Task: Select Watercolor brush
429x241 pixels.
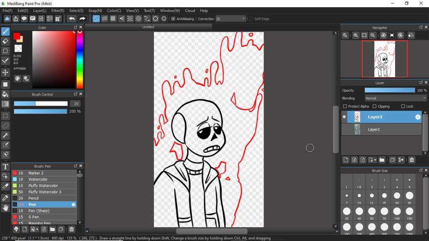Action: point(44,179)
